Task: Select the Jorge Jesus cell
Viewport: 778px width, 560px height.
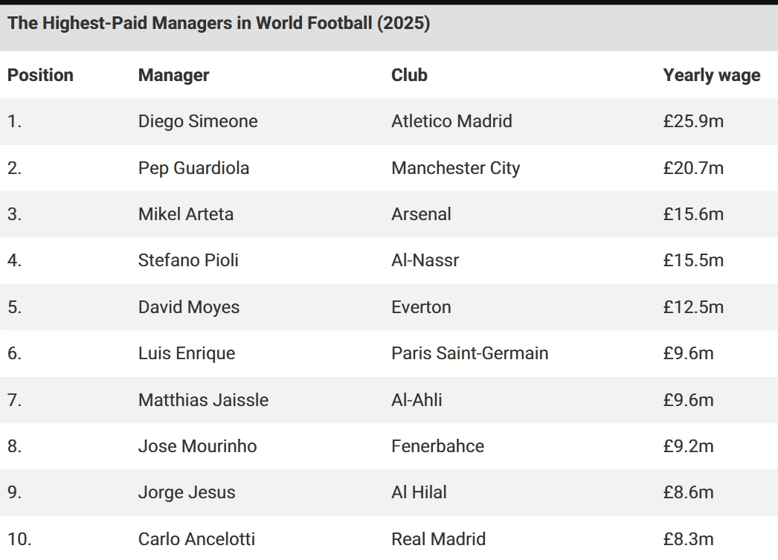Action: pos(187,492)
